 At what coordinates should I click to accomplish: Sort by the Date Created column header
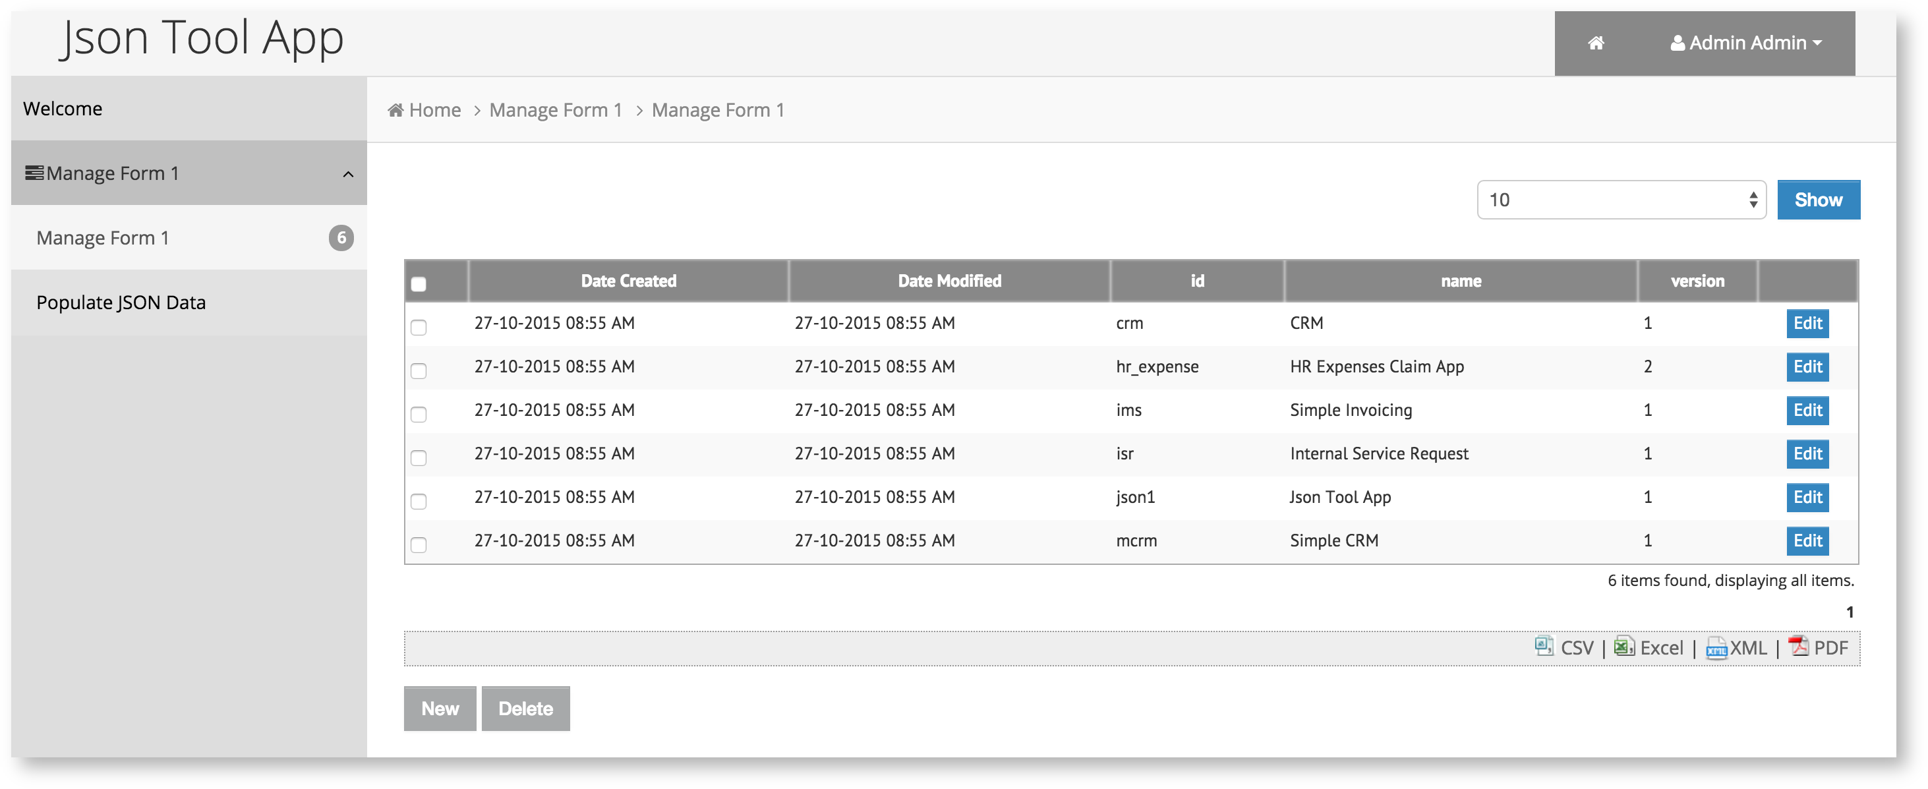[628, 281]
